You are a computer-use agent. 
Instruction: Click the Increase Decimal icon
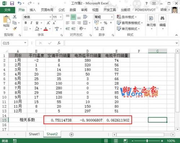pyautogui.click(x=96, y=29)
